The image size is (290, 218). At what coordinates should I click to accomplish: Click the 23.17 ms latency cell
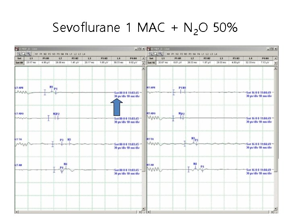pyautogui.click(x=31, y=63)
